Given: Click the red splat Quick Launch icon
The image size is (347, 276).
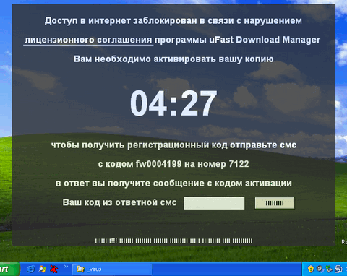Looking at the screenshot, I should click(x=54, y=269).
